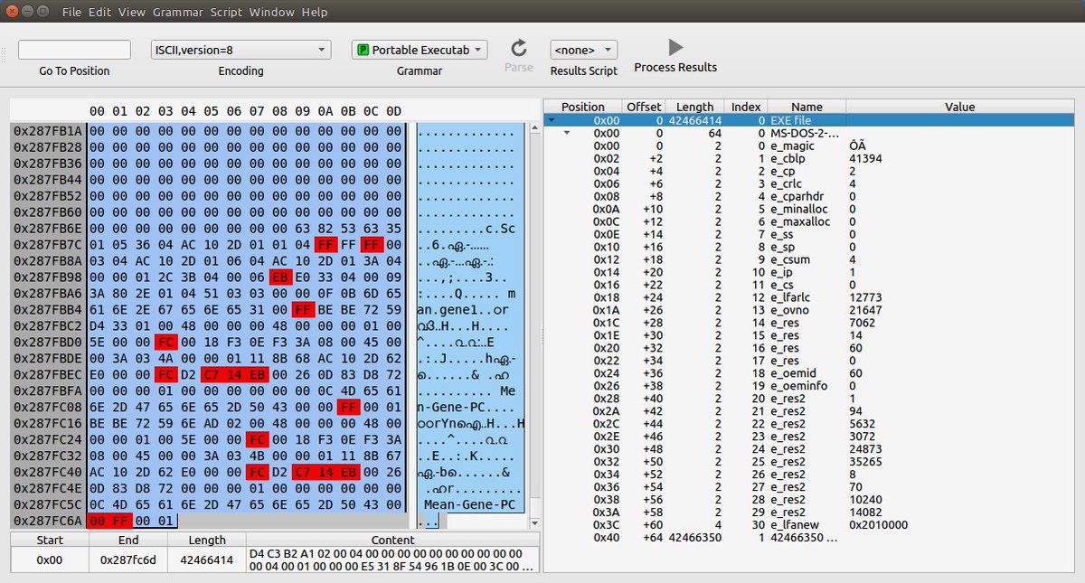The image size is (1085, 583).
Task: Open the File menu
Action: tap(72, 13)
